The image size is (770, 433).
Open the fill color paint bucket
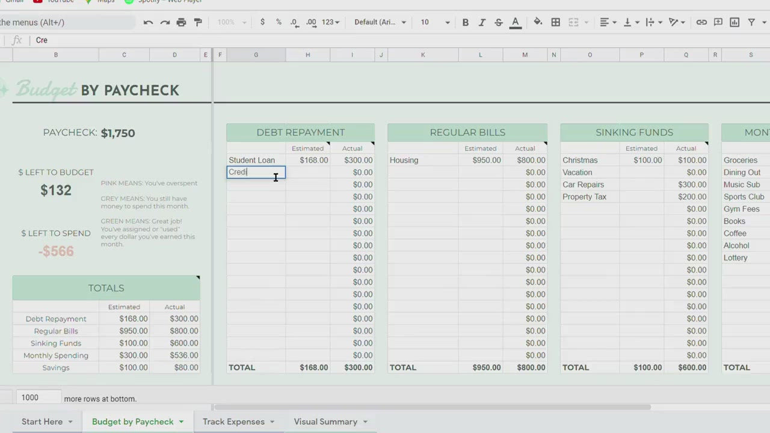[x=538, y=22]
